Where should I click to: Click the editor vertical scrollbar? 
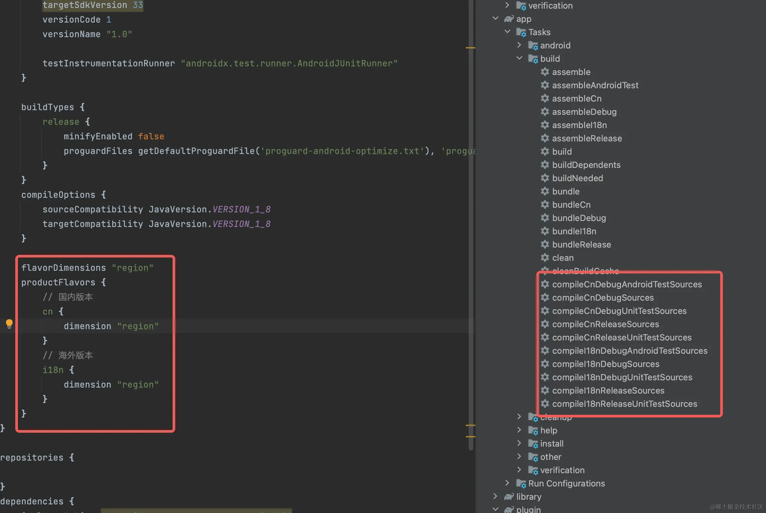click(x=471, y=232)
